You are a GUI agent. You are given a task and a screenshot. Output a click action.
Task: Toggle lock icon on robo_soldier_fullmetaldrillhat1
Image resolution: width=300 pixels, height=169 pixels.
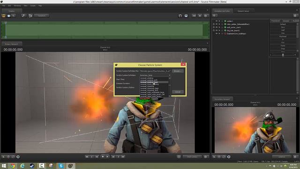click(214, 24)
